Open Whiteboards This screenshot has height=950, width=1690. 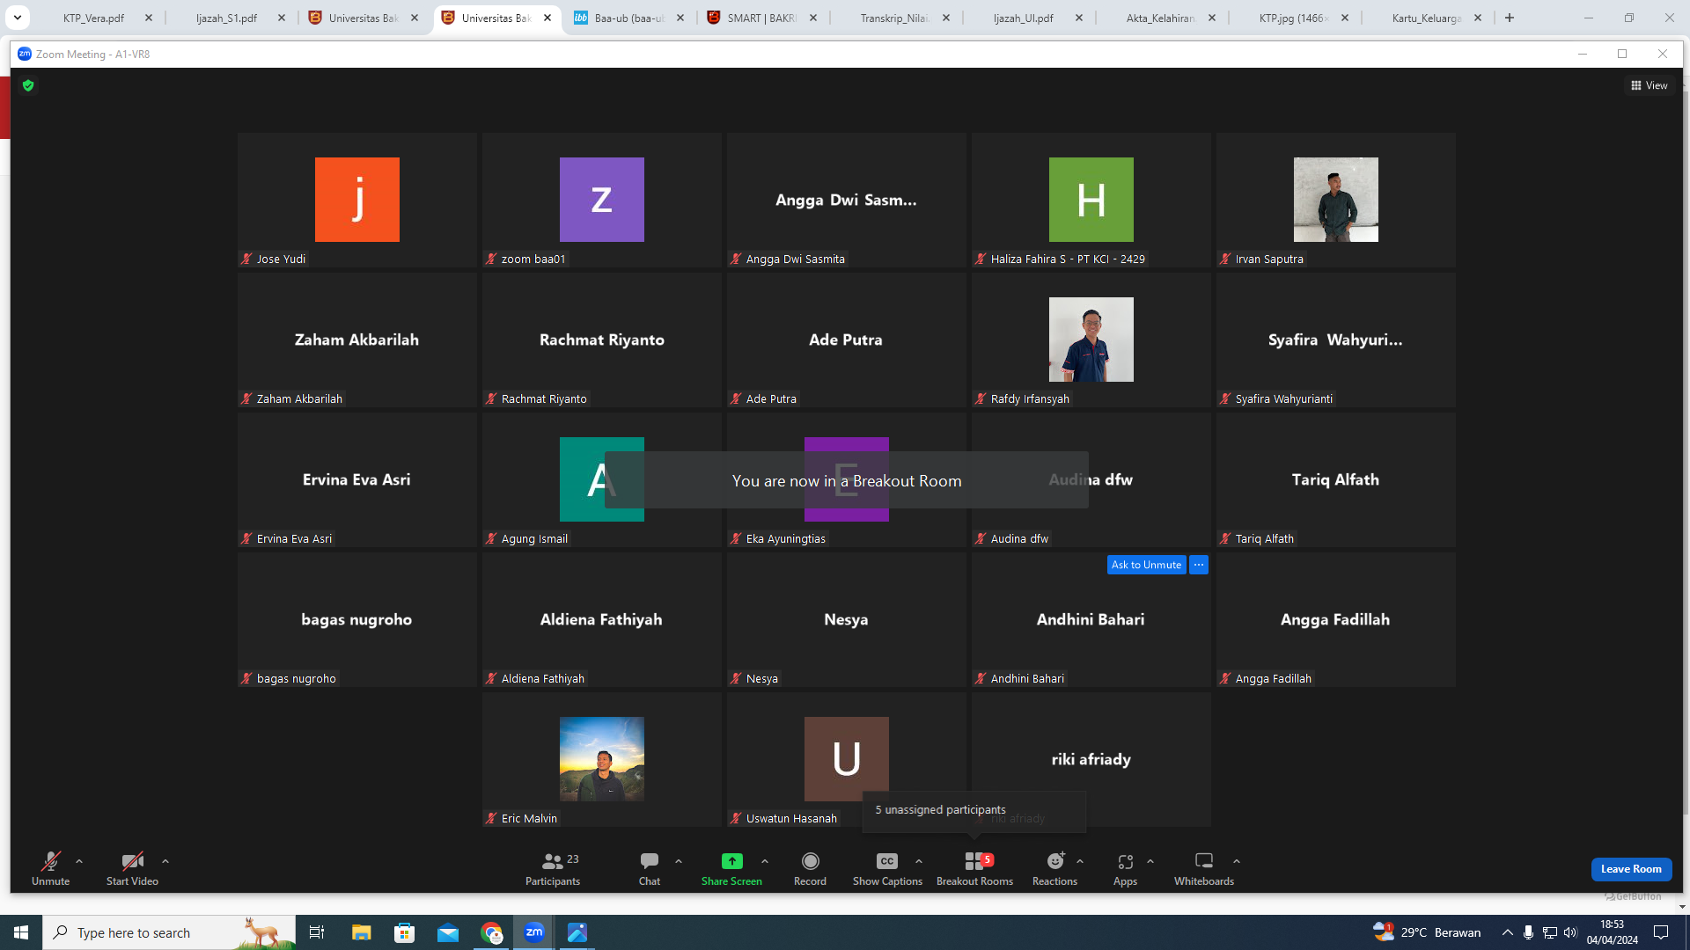[1203, 868]
